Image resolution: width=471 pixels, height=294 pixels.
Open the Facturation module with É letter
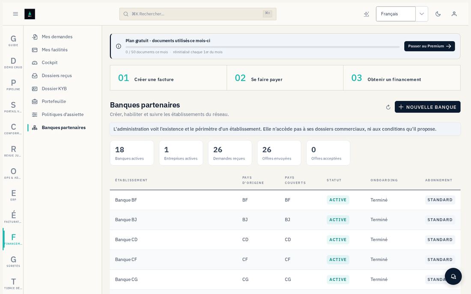[13, 217]
